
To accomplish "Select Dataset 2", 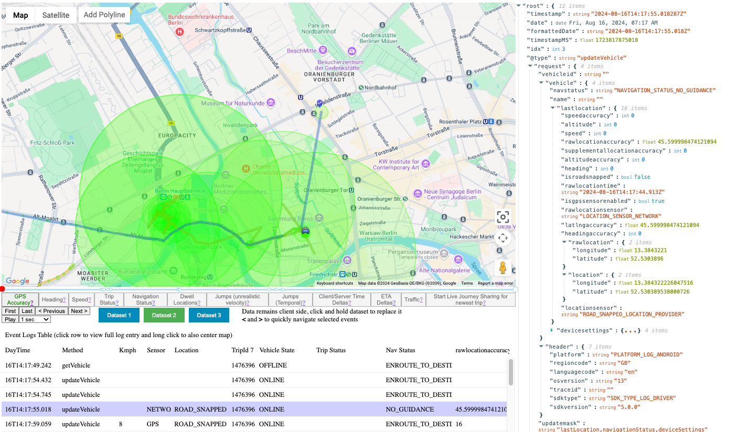I will coord(164,315).
